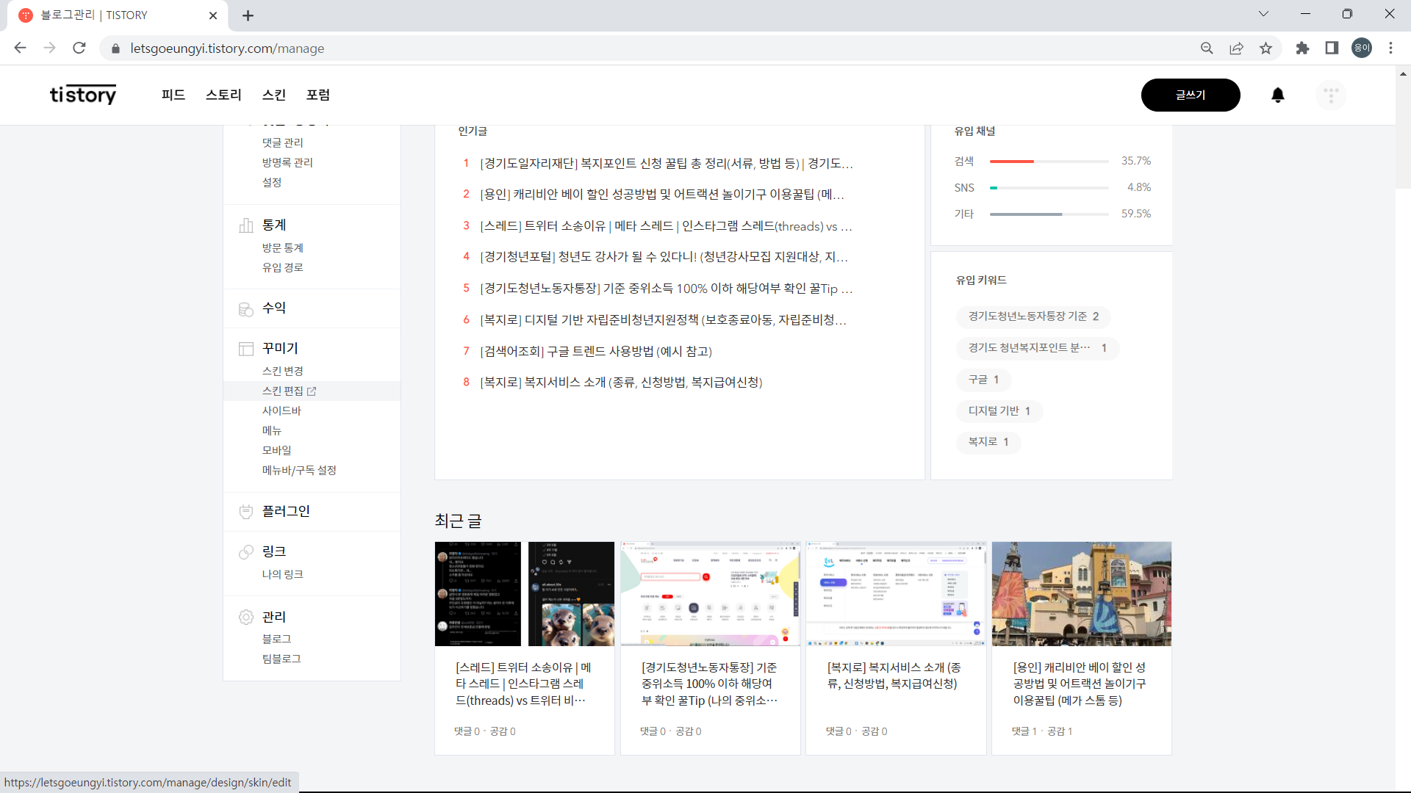Open the 포럼 menu item
Viewport: 1411px width, 793px height.
pos(318,95)
